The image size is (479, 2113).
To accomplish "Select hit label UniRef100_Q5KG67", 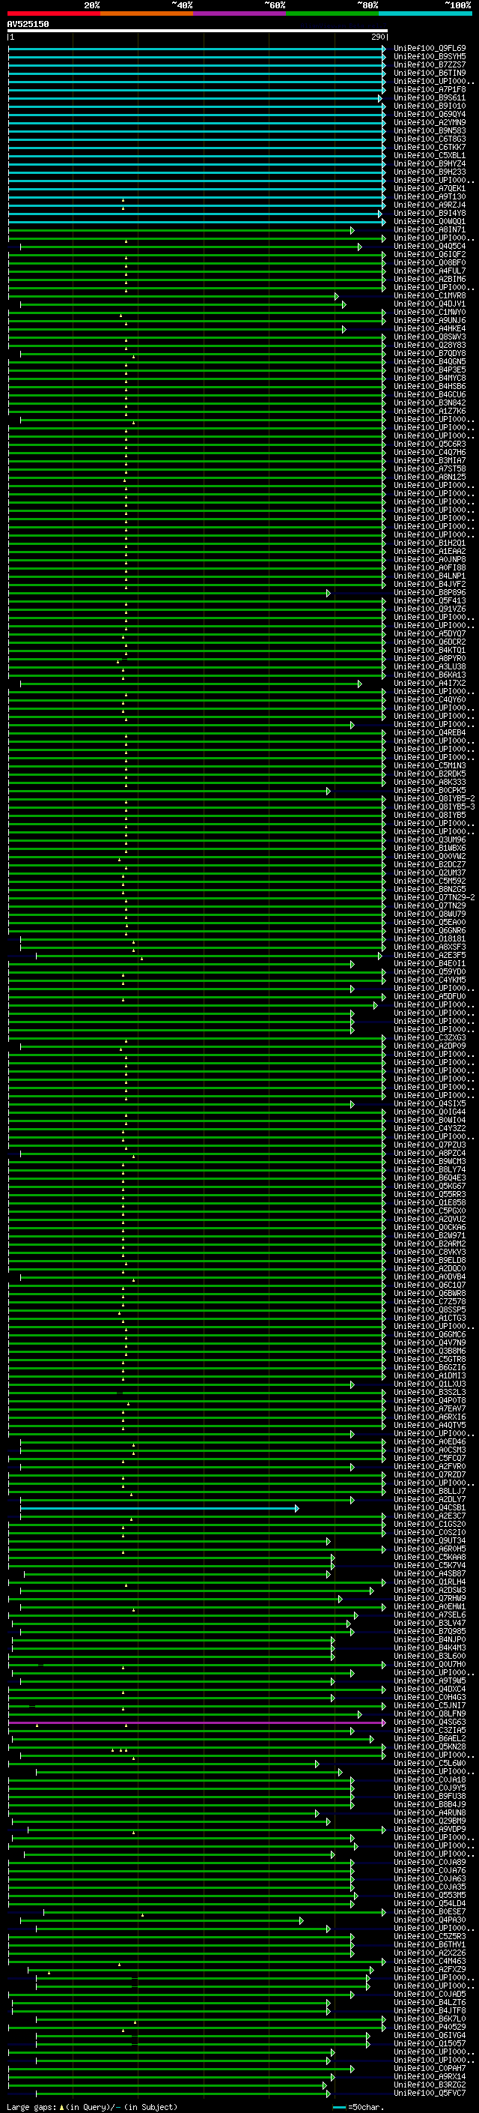I will (x=430, y=1186).
